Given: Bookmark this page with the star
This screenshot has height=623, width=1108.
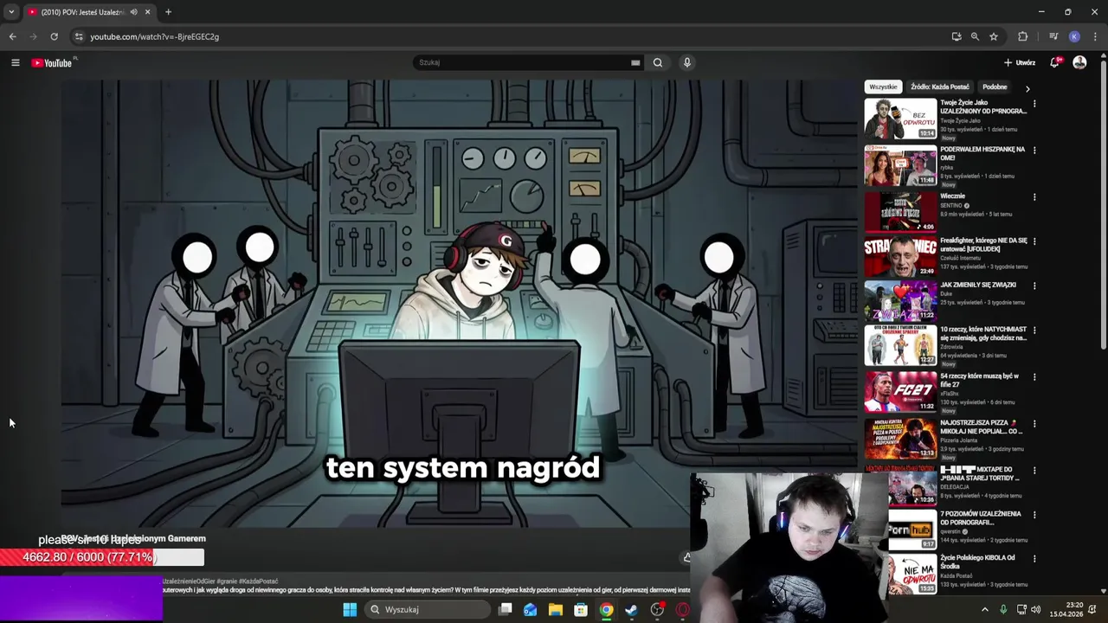Looking at the screenshot, I should [x=994, y=36].
